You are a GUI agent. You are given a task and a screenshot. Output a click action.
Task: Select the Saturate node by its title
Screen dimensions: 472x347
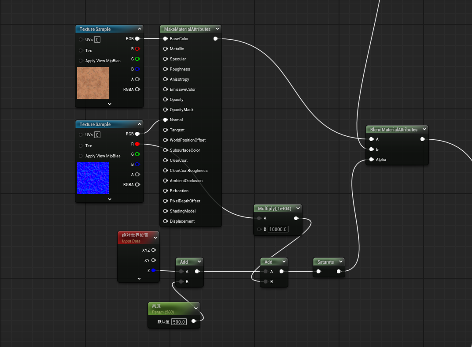[325, 262]
